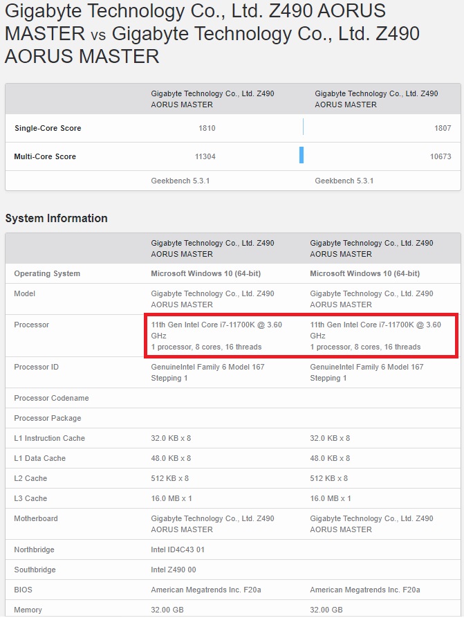Click the 11304 multi-core score value

205,156
